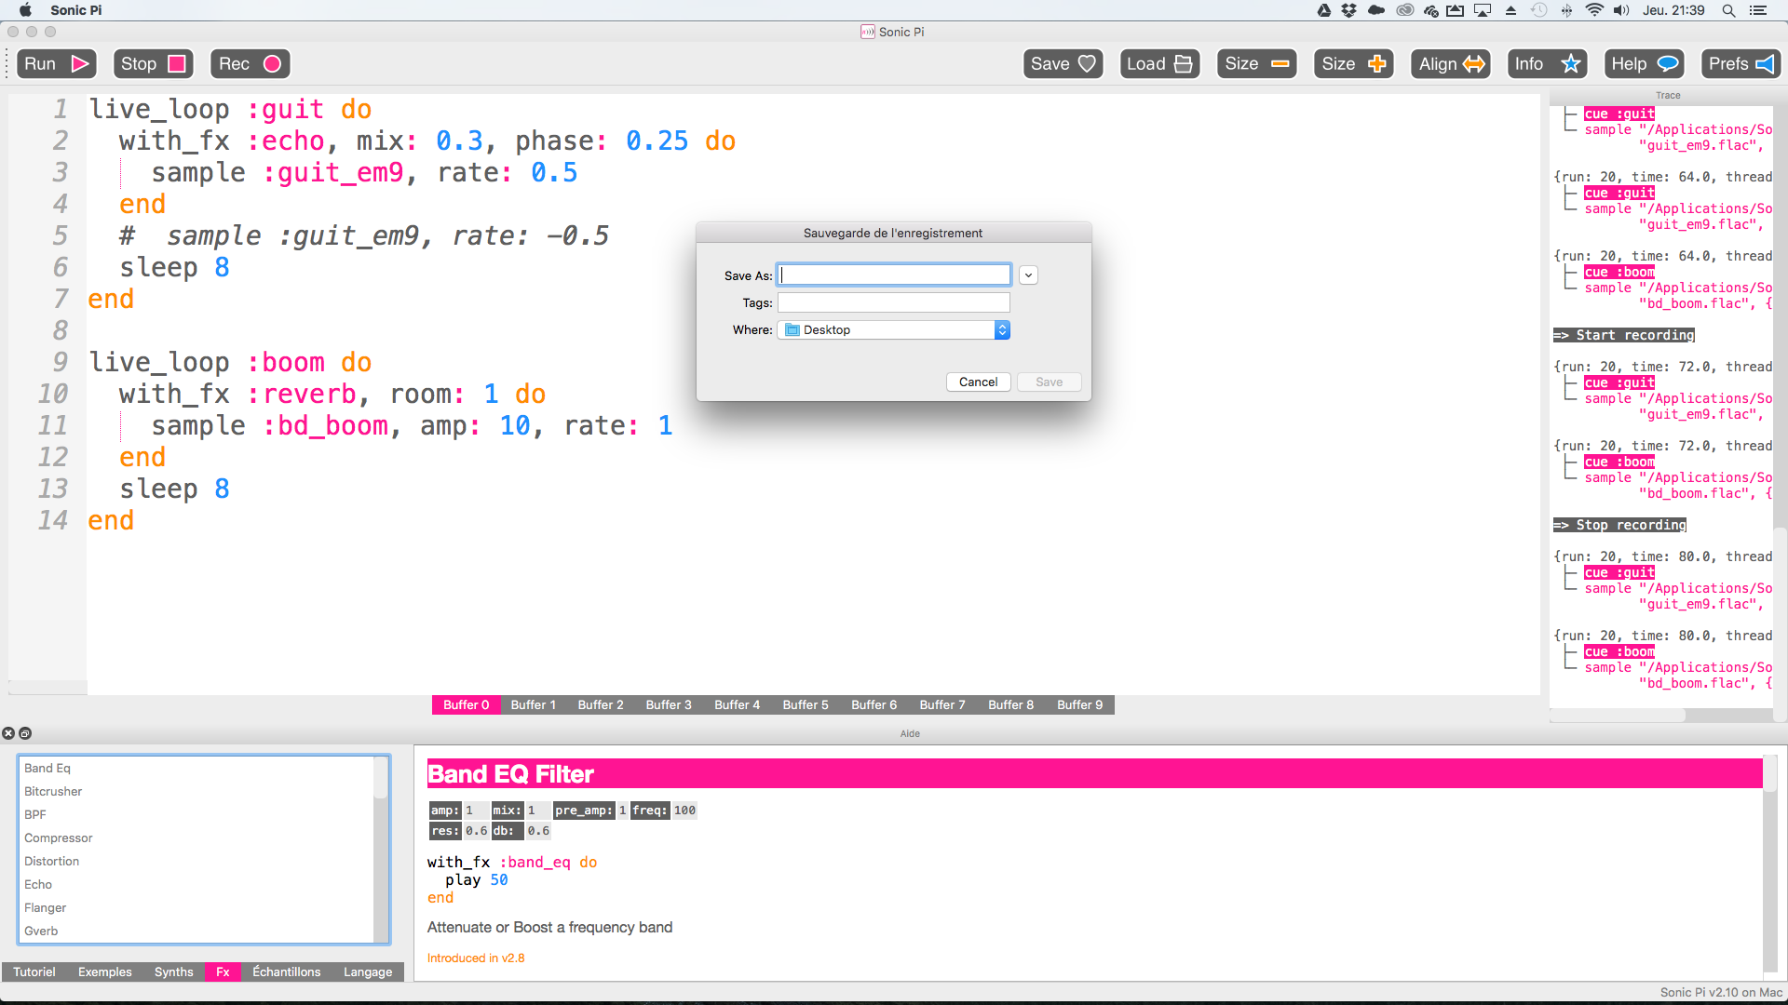This screenshot has height=1005, width=1788.
Task: Click the clock showing Jeu. 21:39
Action: click(x=1673, y=10)
